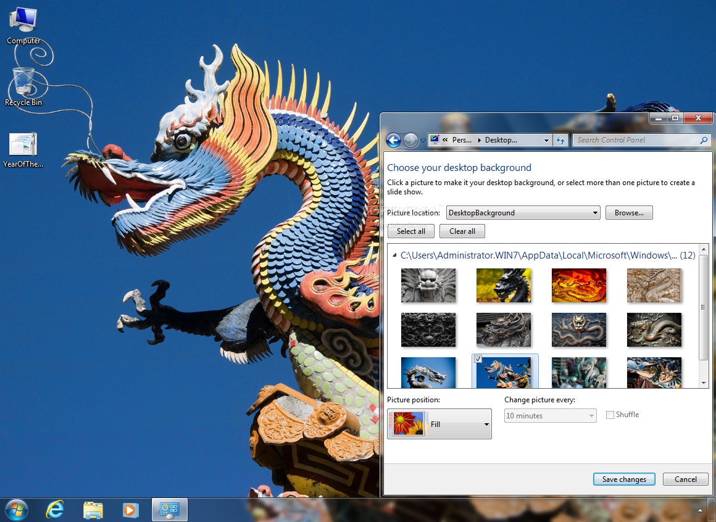The image size is (716, 522).
Task: Select the YearOfThe... theme file icon
Action: point(23,150)
